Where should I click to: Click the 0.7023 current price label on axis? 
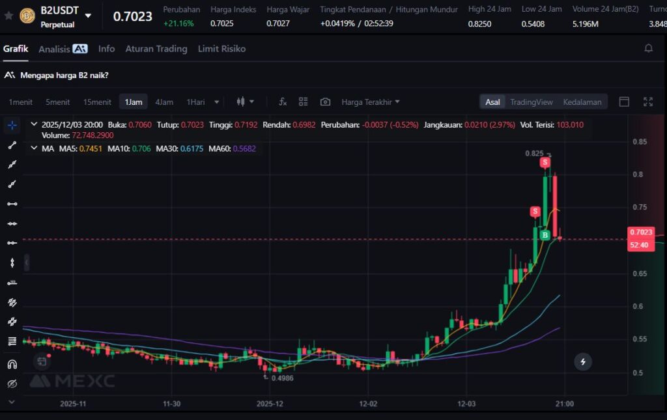pos(641,232)
